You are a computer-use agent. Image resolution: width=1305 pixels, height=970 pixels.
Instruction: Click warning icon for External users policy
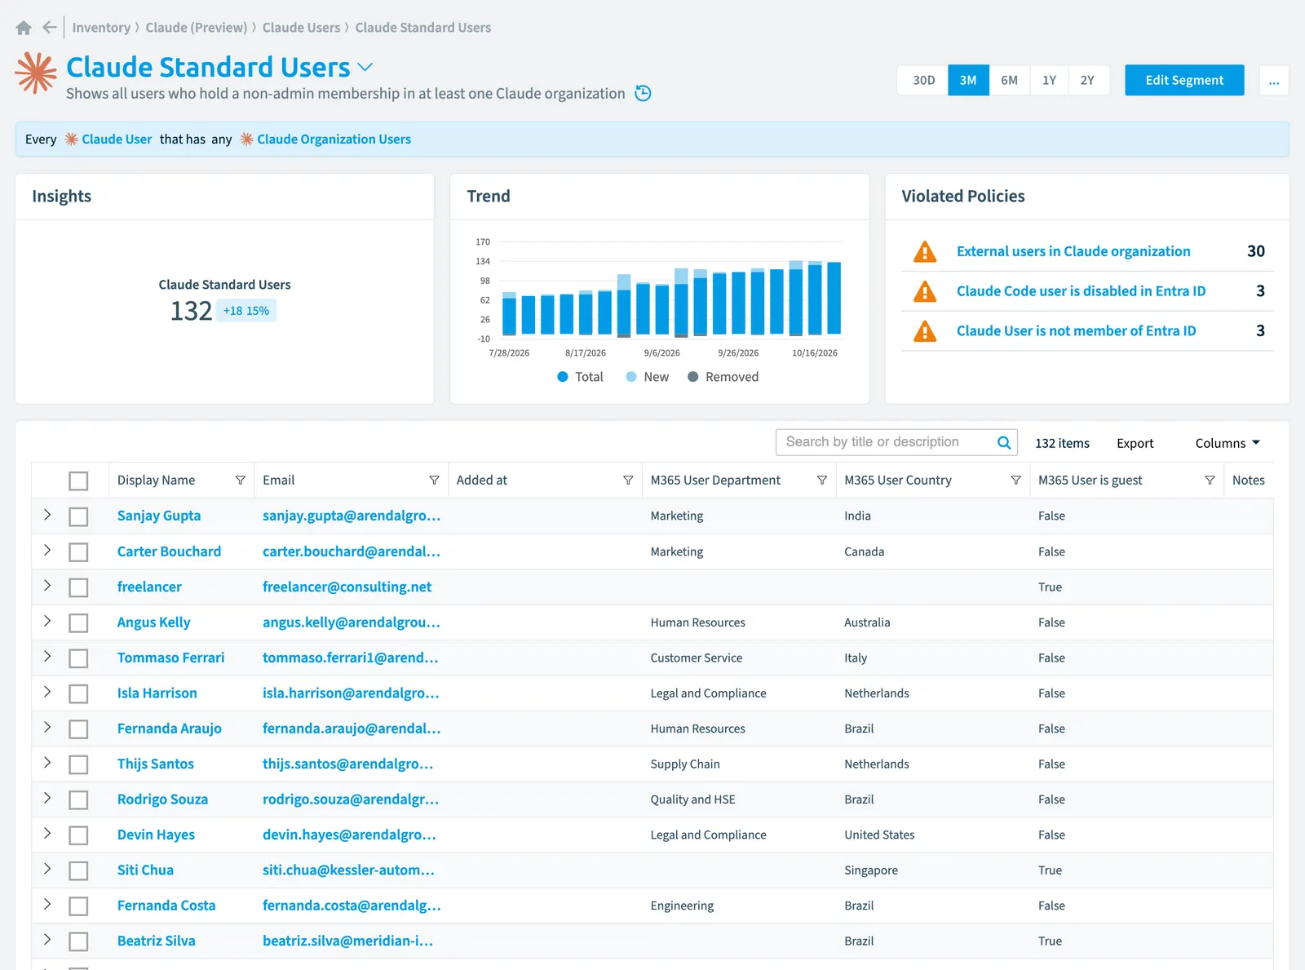pos(925,251)
